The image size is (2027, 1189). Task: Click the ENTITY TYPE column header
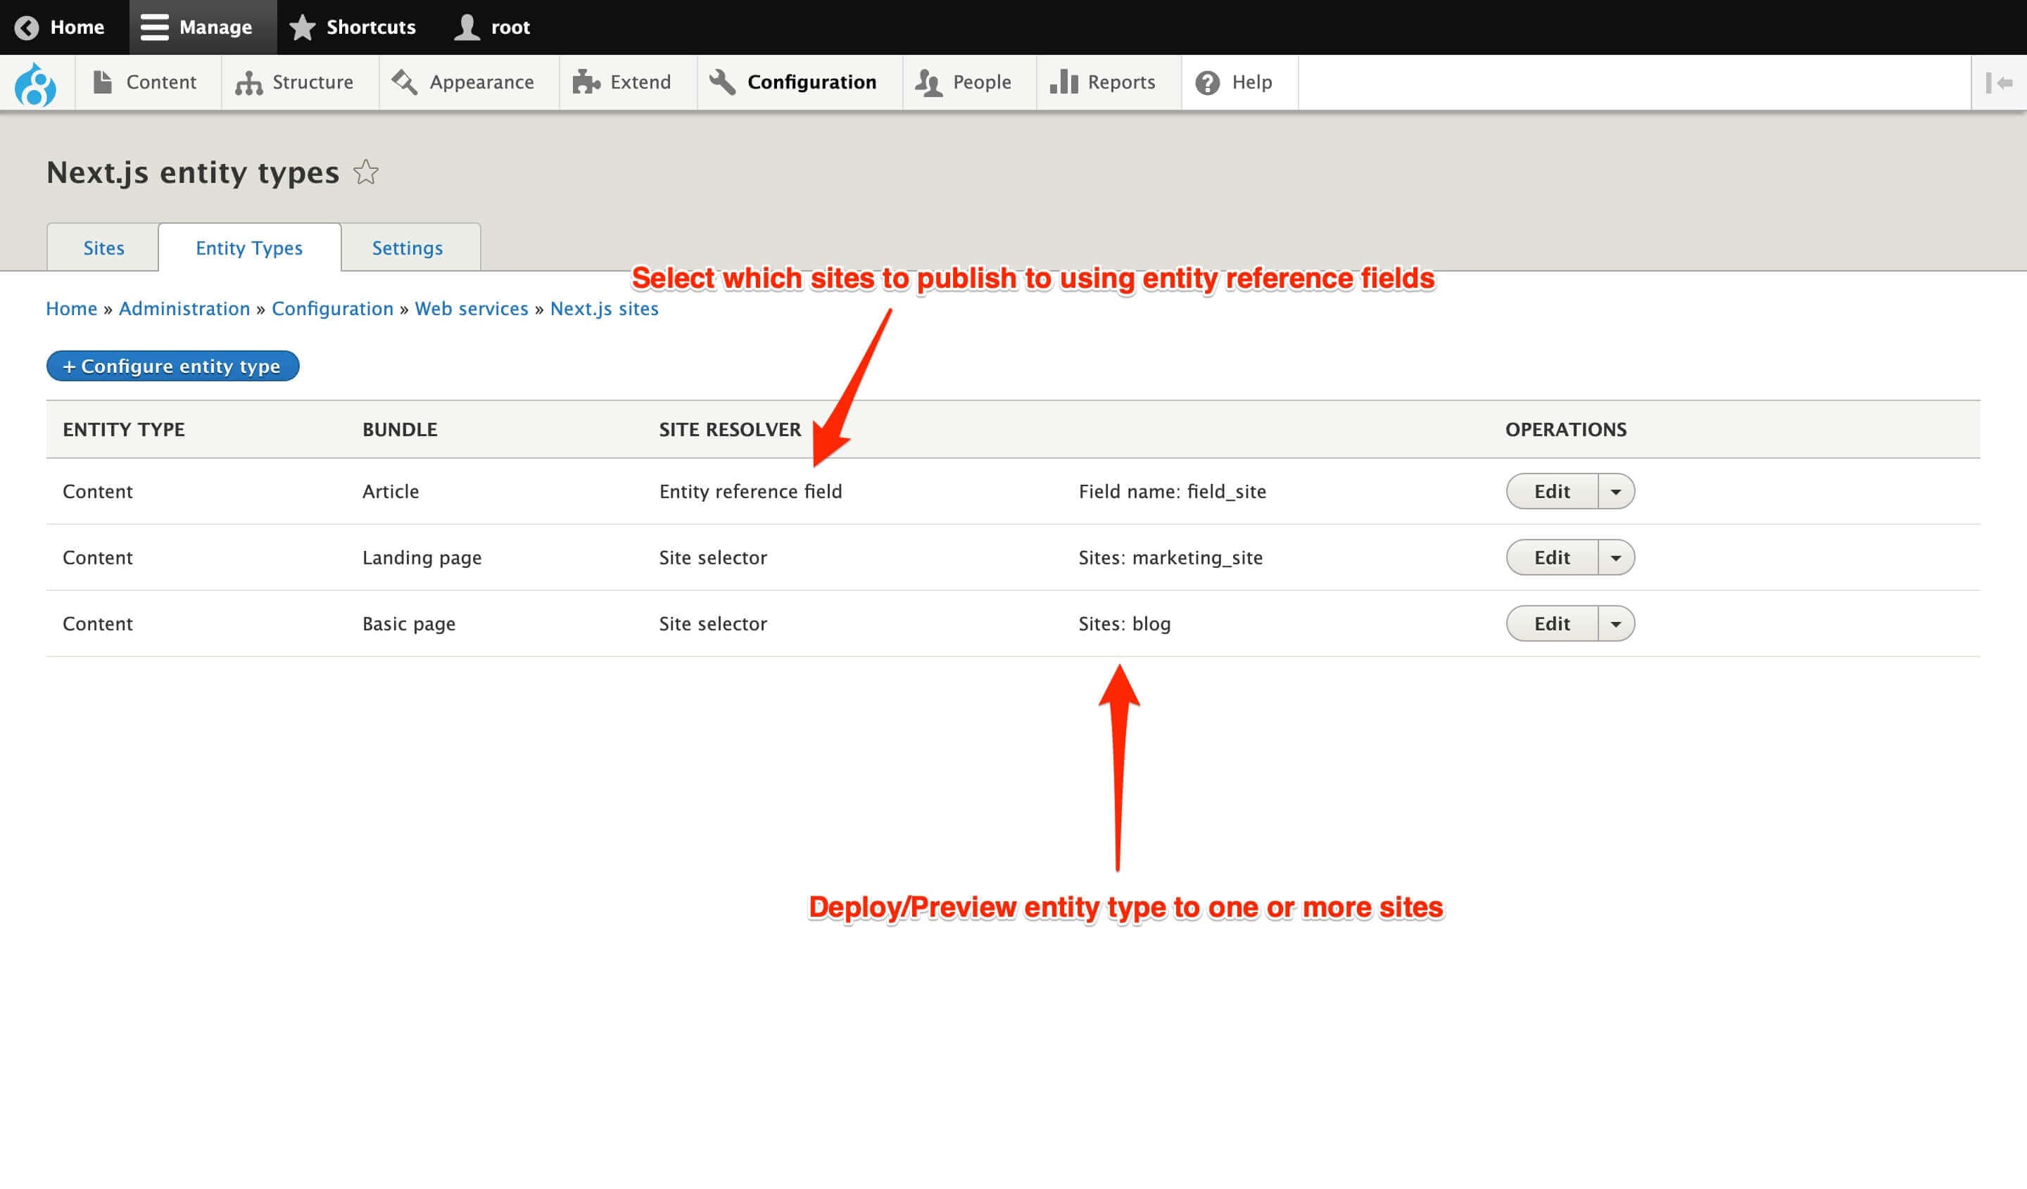[x=124, y=429]
